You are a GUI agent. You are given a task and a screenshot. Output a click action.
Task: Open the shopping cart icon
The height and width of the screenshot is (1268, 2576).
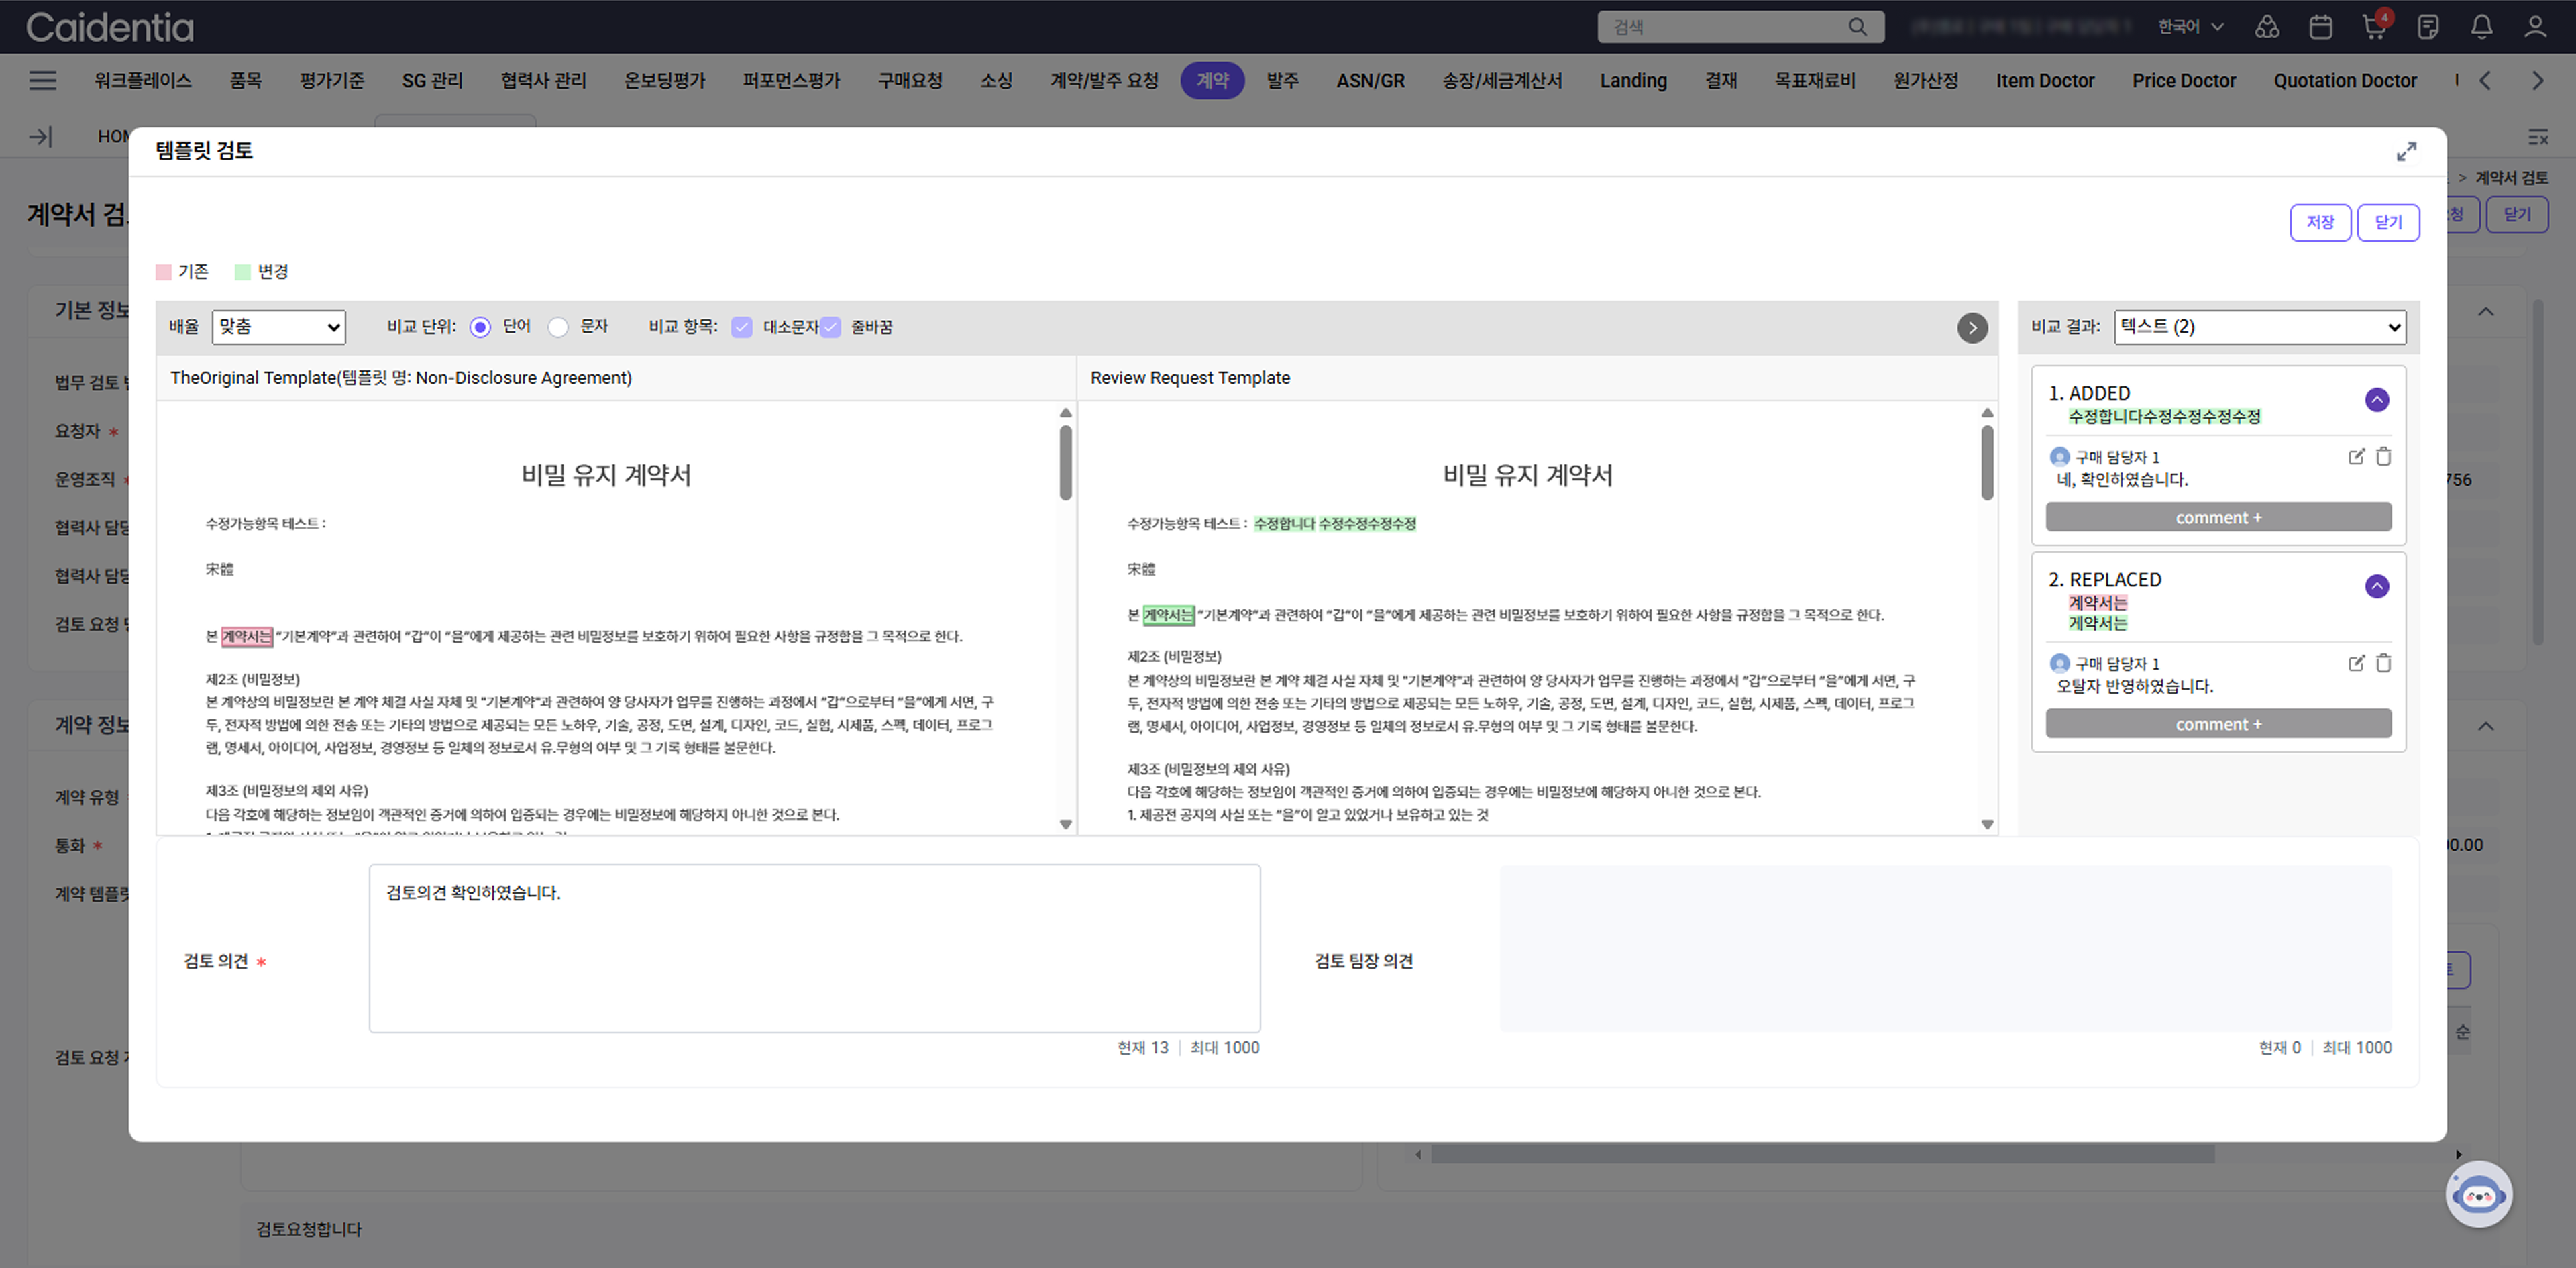coord(2374,27)
